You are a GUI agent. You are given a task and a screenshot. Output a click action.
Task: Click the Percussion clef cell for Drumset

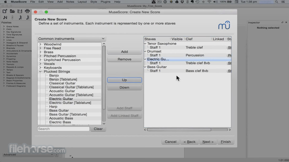click(x=195, y=55)
